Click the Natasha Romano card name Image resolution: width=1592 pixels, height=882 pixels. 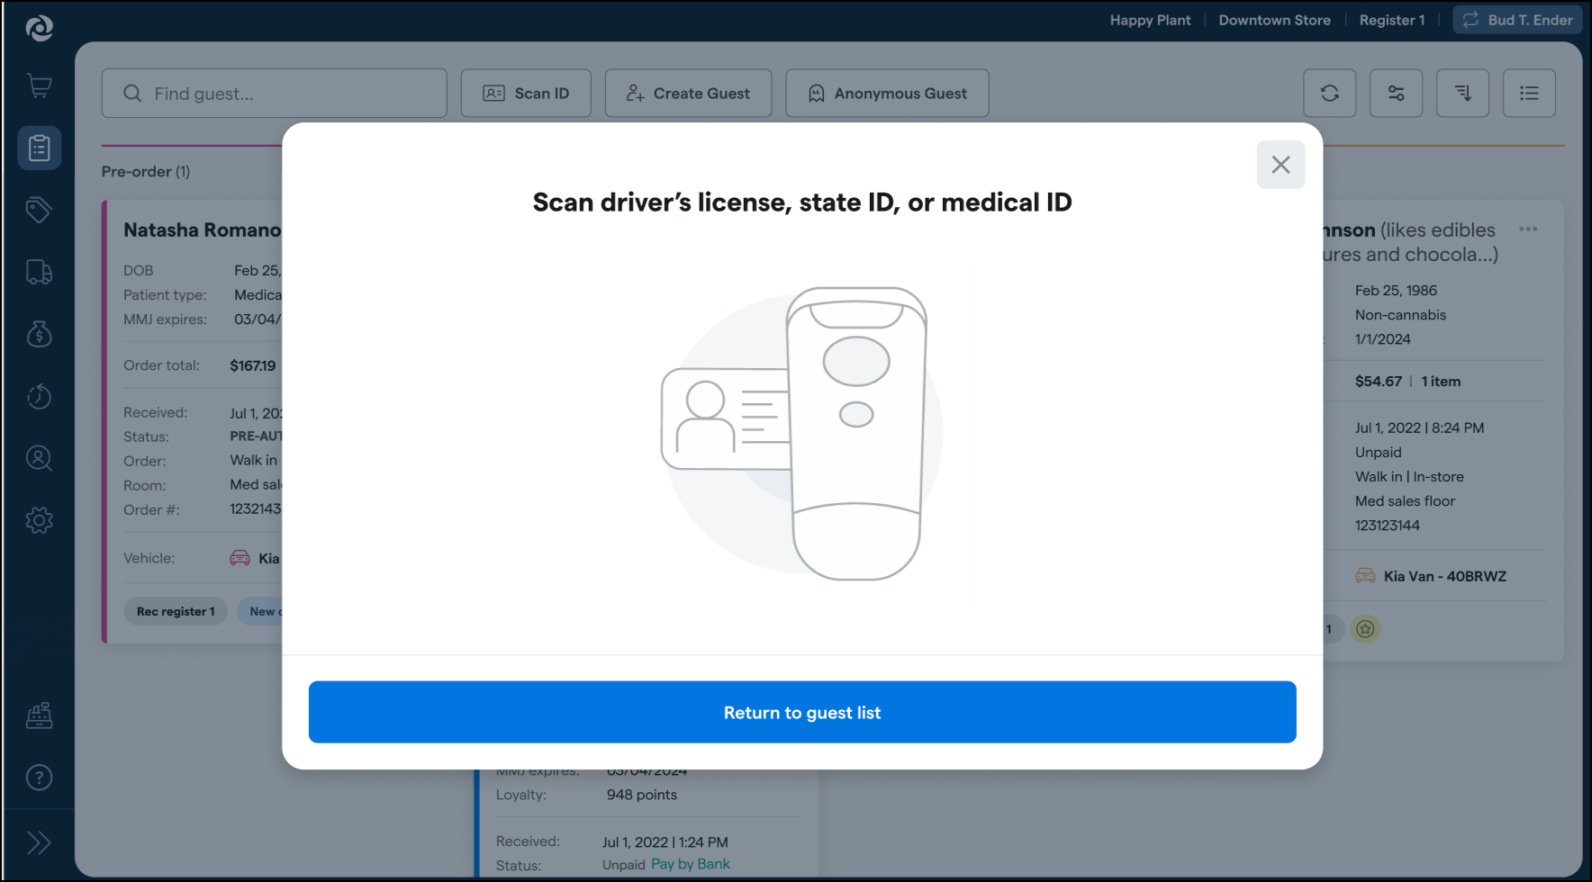[203, 230]
